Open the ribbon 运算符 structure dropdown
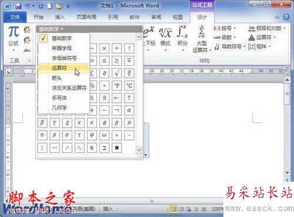This screenshot has height=217, width=294. coord(262,37)
